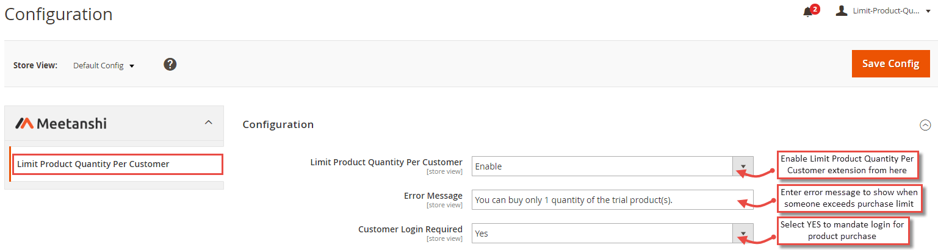Collapse the Meetanshi sidebar group chevron
This screenshot has height=250, width=938.
(208, 123)
